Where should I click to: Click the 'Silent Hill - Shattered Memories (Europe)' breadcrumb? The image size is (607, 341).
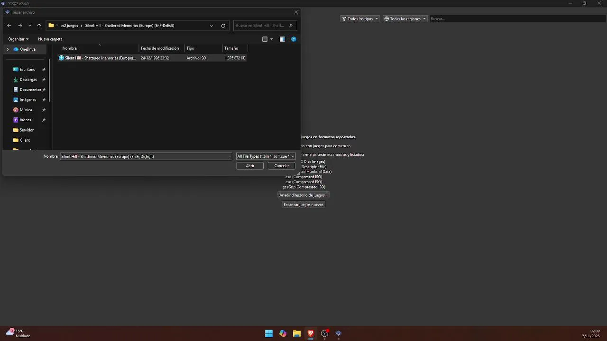[129, 26]
